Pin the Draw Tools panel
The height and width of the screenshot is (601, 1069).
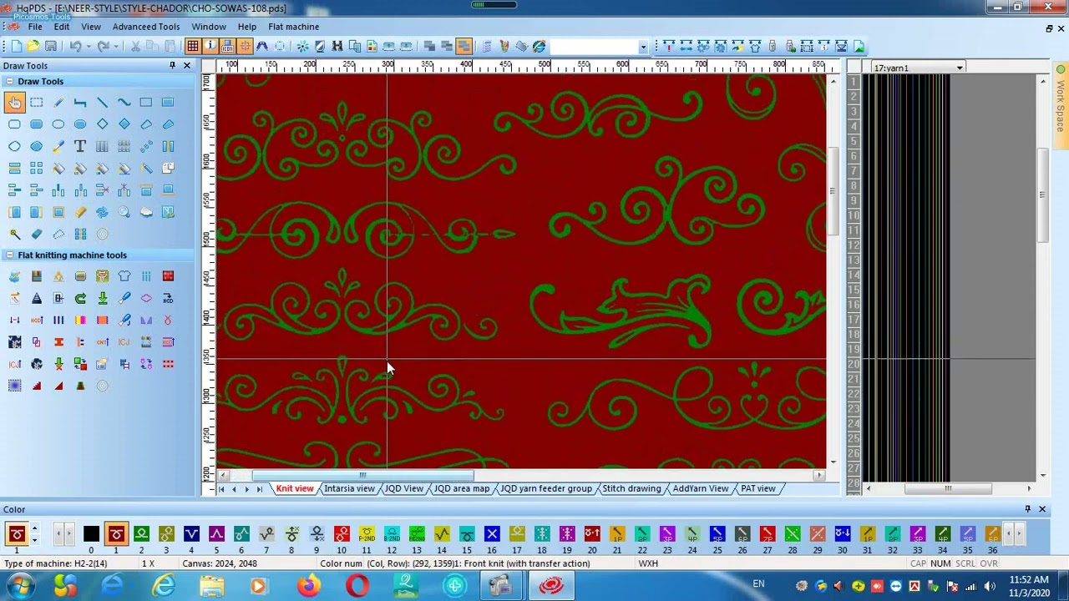(173, 65)
